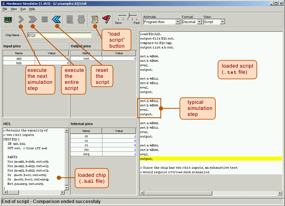Open the Format dropdown showing Decimal

tap(191, 22)
